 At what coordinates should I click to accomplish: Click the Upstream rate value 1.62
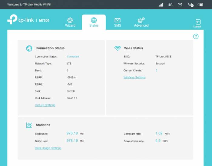coord(159,133)
